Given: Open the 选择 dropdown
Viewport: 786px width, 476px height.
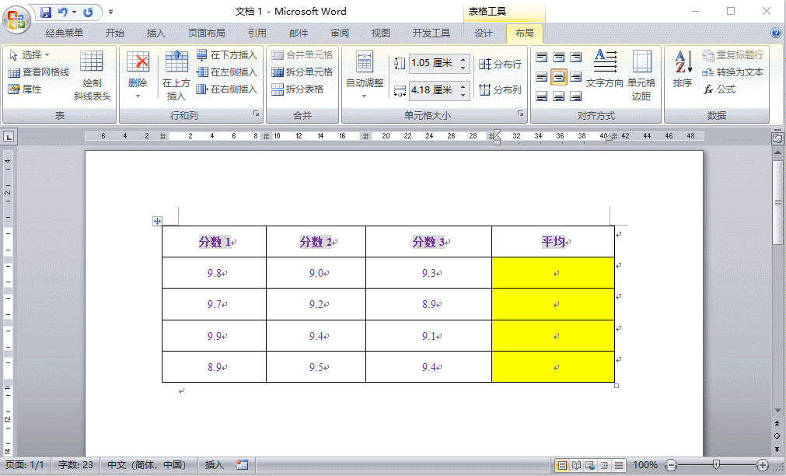Looking at the screenshot, I should (29, 54).
